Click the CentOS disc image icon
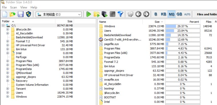The image size is (217, 105). pyautogui.click(x=101, y=40)
